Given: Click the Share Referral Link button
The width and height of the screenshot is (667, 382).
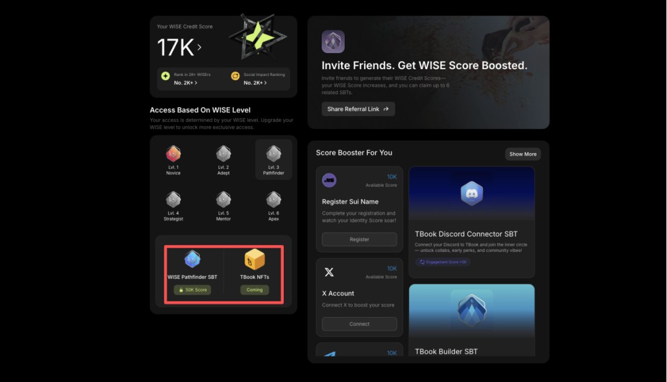Looking at the screenshot, I should point(358,109).
